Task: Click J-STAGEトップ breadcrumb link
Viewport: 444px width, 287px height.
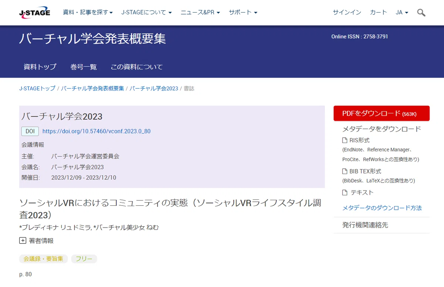Action: (x=37, y=89)
